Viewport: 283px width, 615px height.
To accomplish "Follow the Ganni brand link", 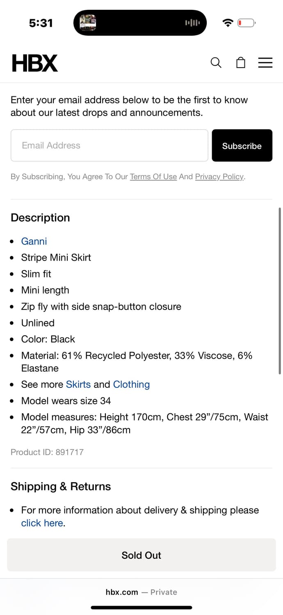I will coord(34,241).
